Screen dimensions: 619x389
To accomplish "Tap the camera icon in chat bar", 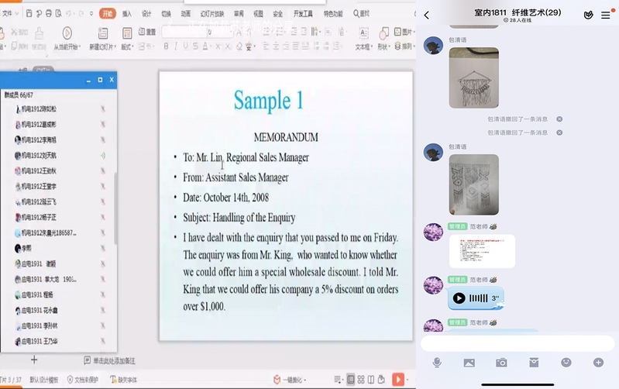I will point(501,363).
